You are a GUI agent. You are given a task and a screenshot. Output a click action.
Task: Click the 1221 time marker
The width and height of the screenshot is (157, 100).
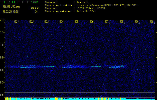[x=16, y=22]
